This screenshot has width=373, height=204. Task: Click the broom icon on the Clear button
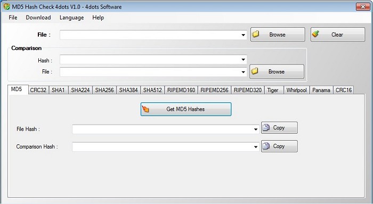[x=315, y=34]
